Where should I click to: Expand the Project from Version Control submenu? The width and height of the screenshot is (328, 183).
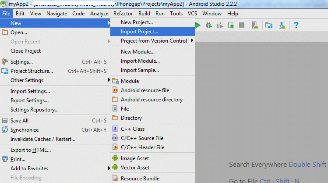[154, 41]
